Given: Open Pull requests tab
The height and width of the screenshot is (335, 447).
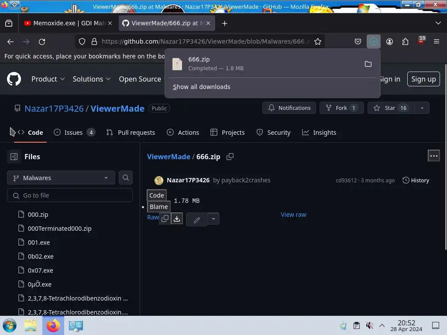Looking at the screenshot, I should click(x=131, y=133).
